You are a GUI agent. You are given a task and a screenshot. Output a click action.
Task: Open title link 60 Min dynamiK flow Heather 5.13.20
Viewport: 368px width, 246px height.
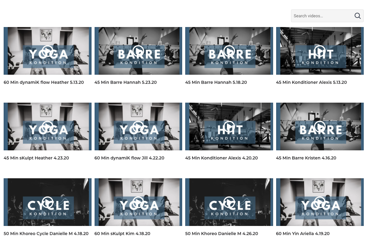tap(44, 82)
